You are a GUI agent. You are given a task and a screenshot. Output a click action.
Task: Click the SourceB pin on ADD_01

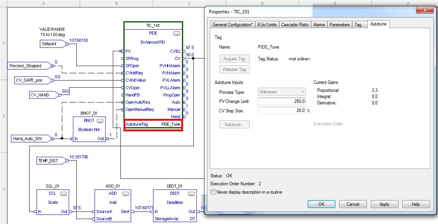pyautogui.click(x=93, y=219)
